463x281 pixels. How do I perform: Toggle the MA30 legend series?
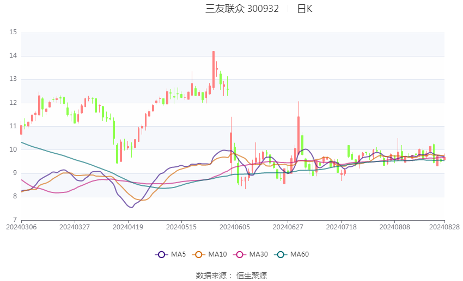251,254
